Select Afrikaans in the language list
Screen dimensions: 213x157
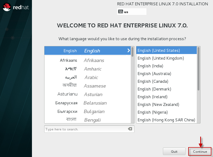tap(88, 60)
